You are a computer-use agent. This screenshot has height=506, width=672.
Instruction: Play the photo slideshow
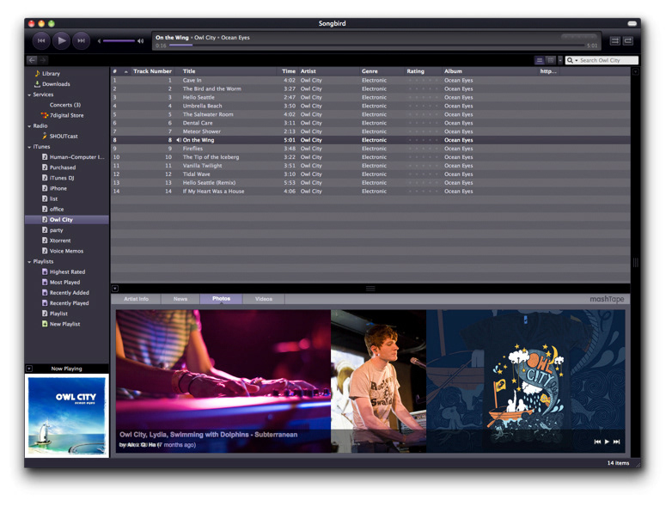click(x=607, y=442)
